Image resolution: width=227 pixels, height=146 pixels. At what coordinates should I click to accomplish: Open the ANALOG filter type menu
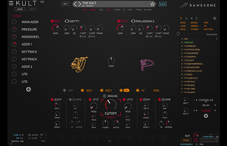pos(104,96)
